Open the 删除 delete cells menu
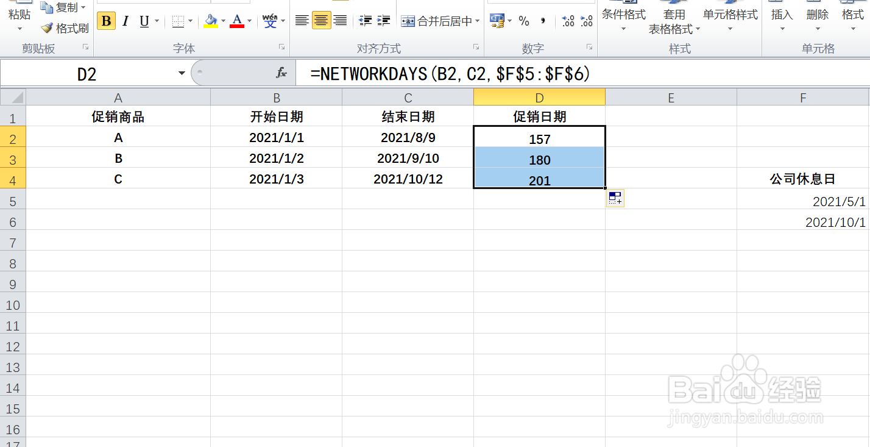 coord(818,18)
